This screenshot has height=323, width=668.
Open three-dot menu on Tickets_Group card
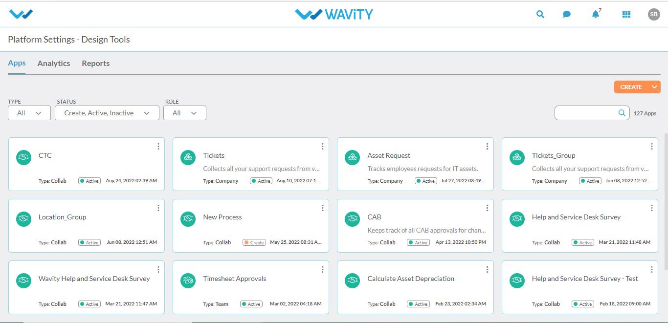pyautogui.click(x=652, y=147)
